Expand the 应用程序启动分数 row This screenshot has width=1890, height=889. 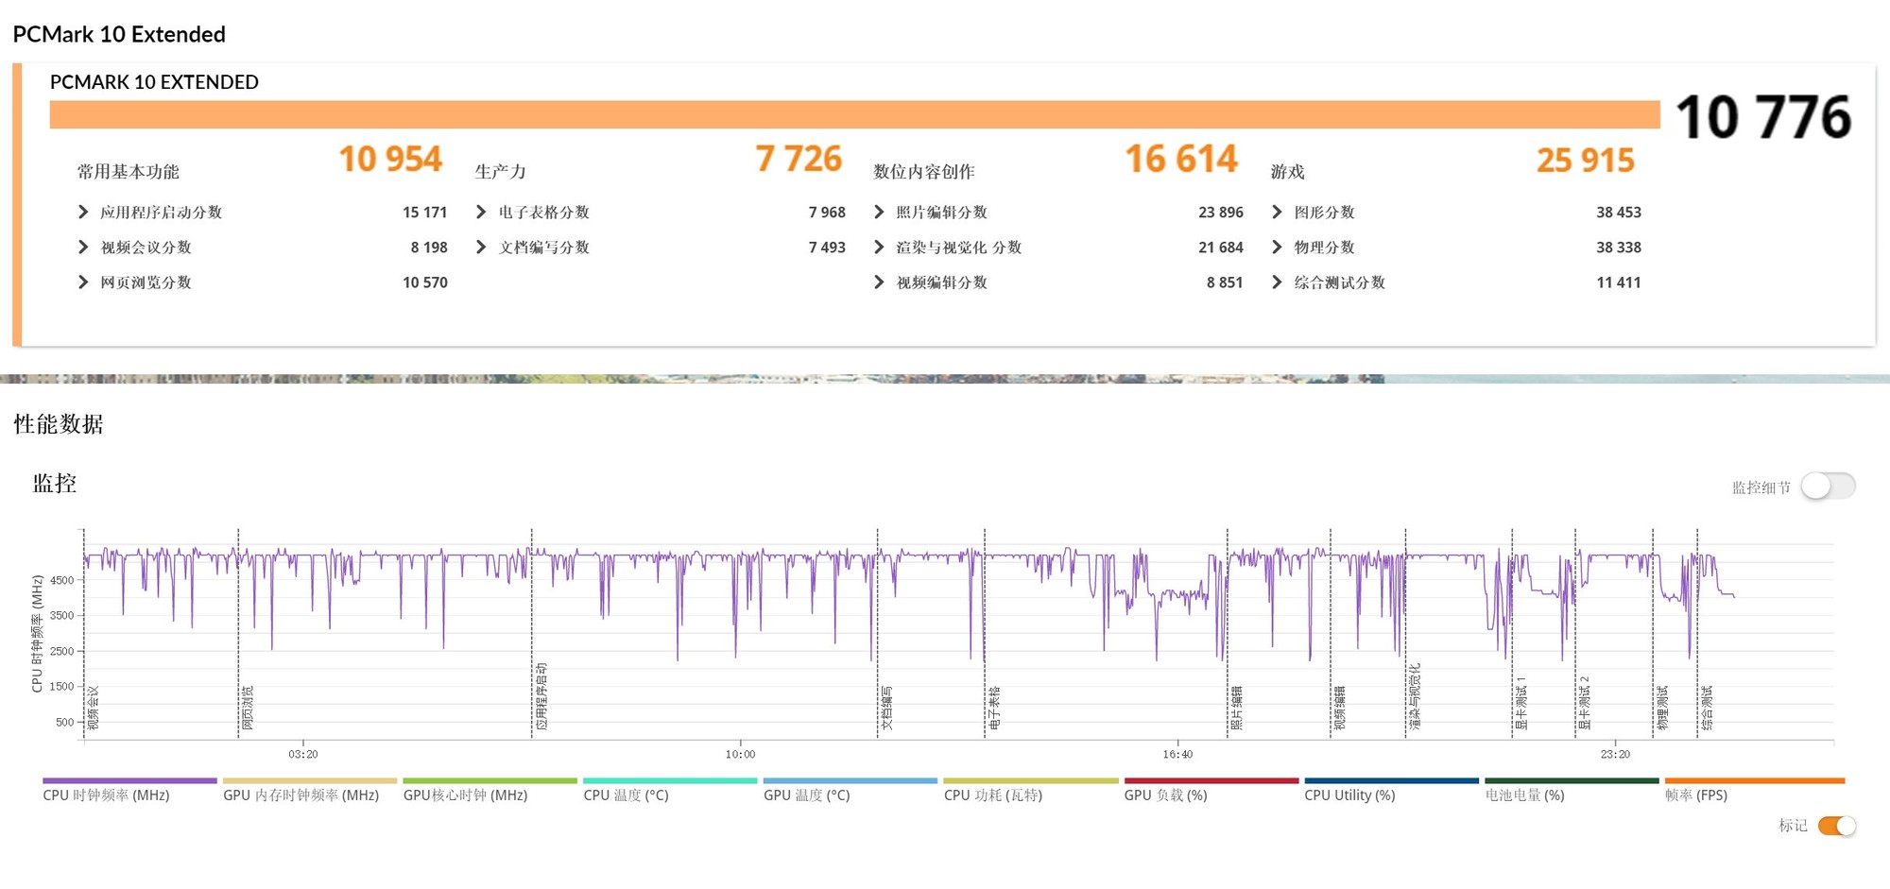[83, 213]
